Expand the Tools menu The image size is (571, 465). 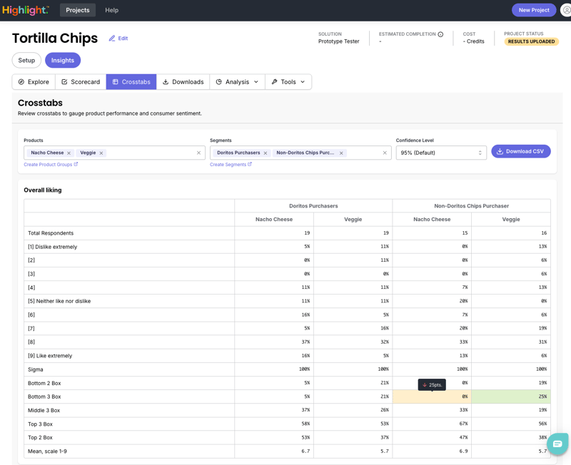point(288,82)
